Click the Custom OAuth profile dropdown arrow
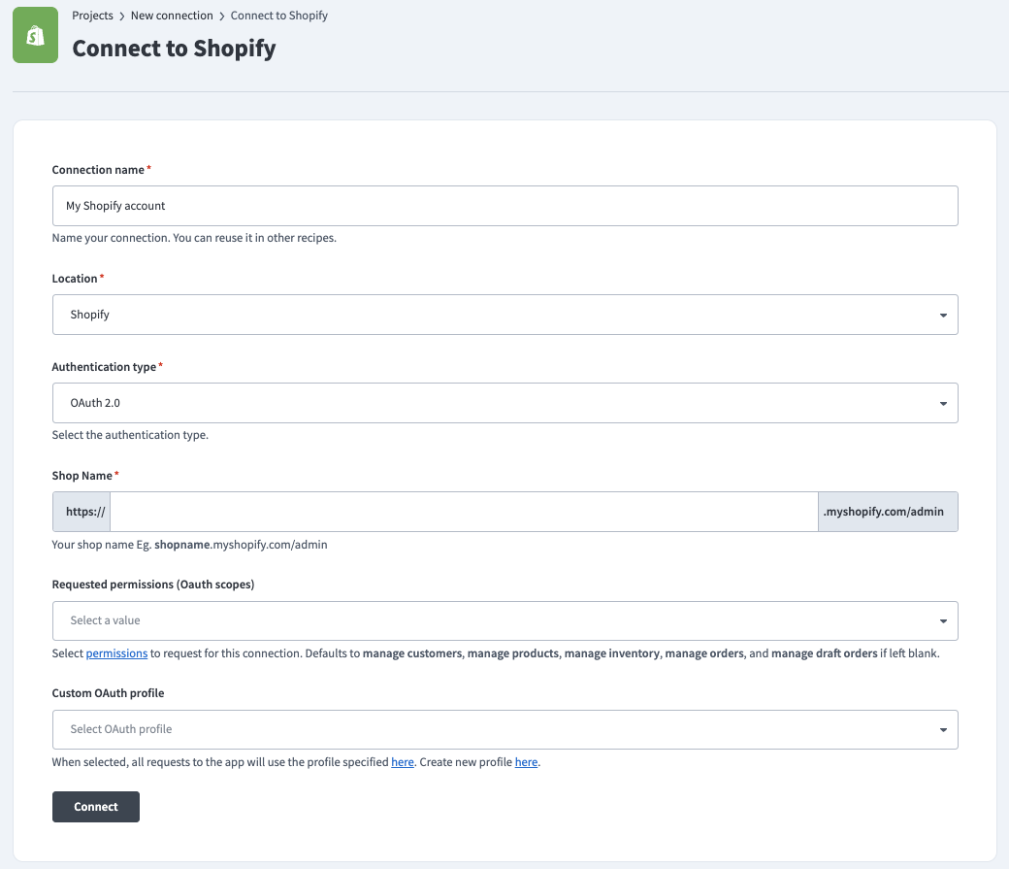The image size is (1009, 869). coord(942,729)
